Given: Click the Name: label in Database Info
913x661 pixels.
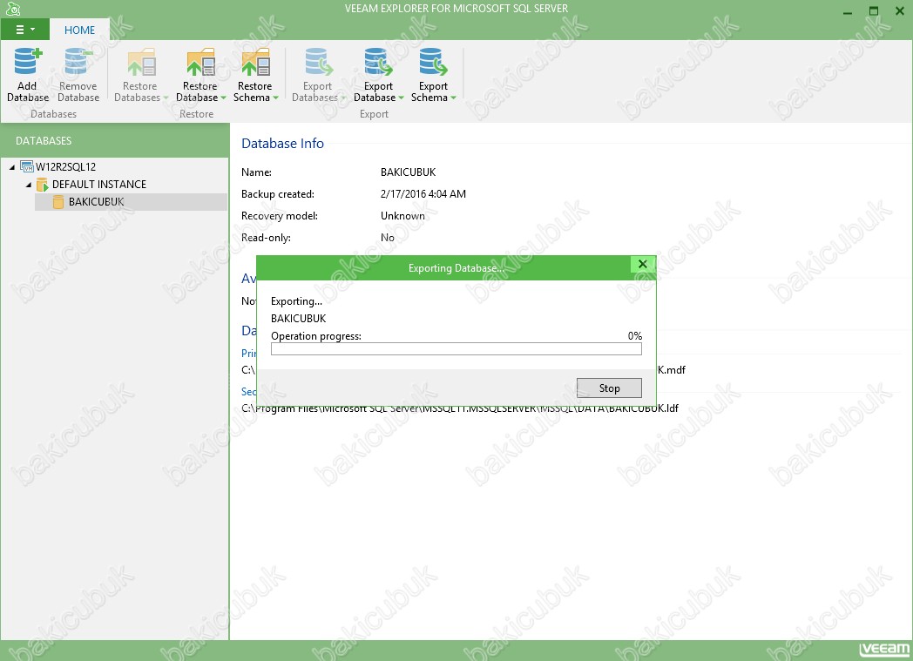Looking at the screenshot, I should (x=256, y=172).
